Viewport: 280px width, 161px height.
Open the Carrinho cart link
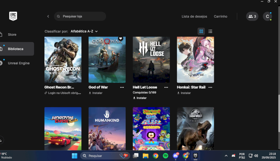pos(220,16)
